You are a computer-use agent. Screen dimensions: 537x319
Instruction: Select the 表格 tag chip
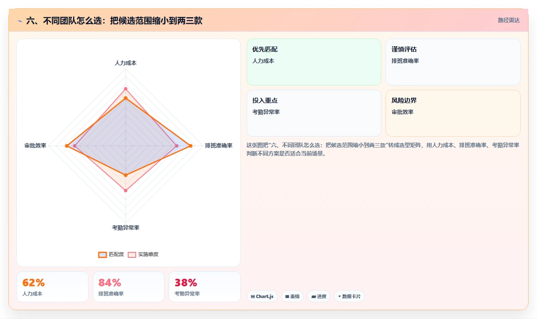point(292,296)
